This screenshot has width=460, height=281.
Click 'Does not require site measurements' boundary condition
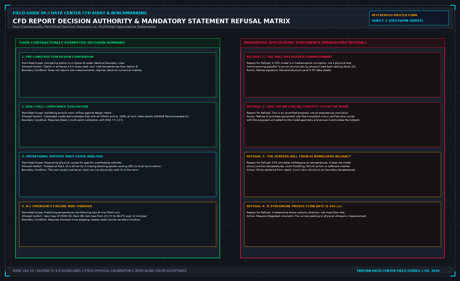[x=82, y=70]
